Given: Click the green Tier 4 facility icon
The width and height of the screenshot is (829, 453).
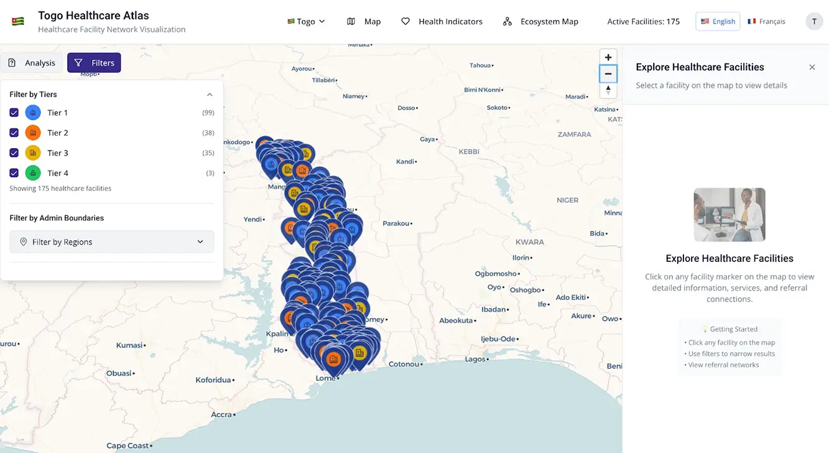Looking at the screenshot, I should pyautogui.click(x=33, y=173).
